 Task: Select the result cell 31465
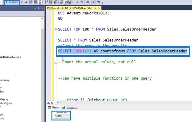click(61, 116)
